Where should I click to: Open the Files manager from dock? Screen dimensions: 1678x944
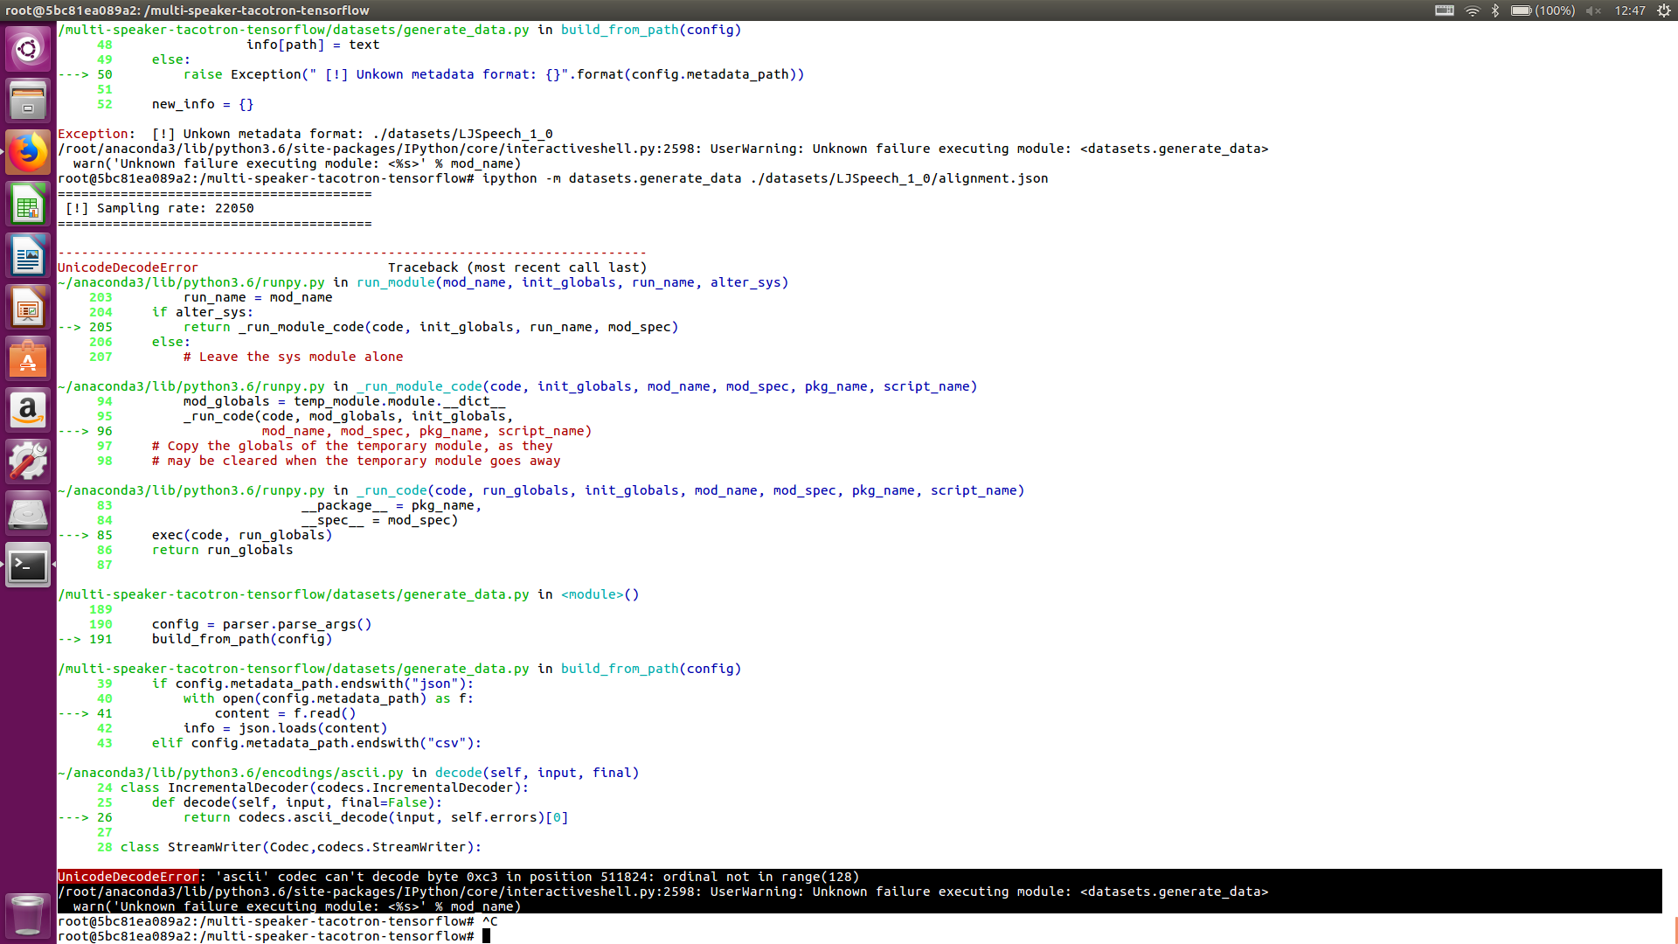point(28,101)
